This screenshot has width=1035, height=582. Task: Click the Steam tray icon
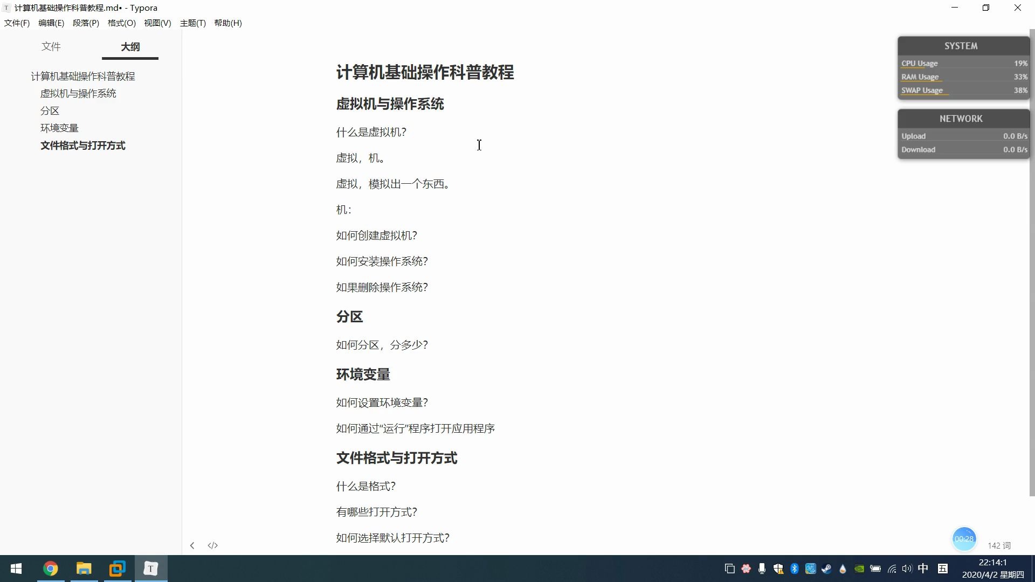[x=826, y=569]
